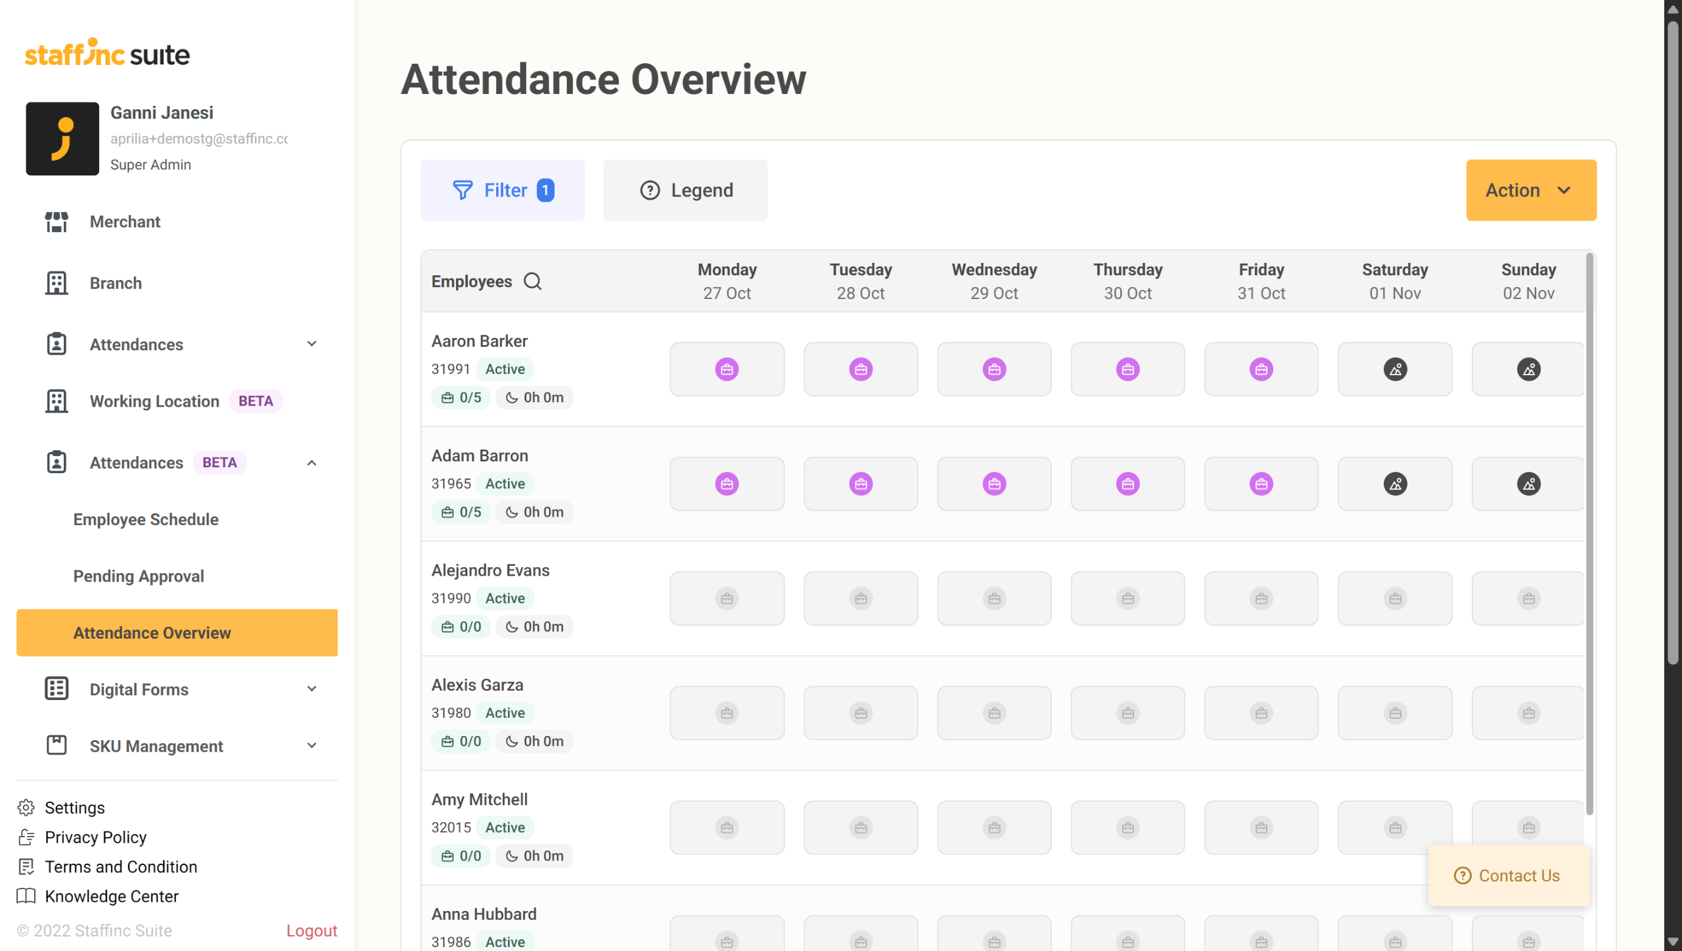1682x951 pixels.
Task: Open the Knowledge Center book link
Action: tap(26, 896)
